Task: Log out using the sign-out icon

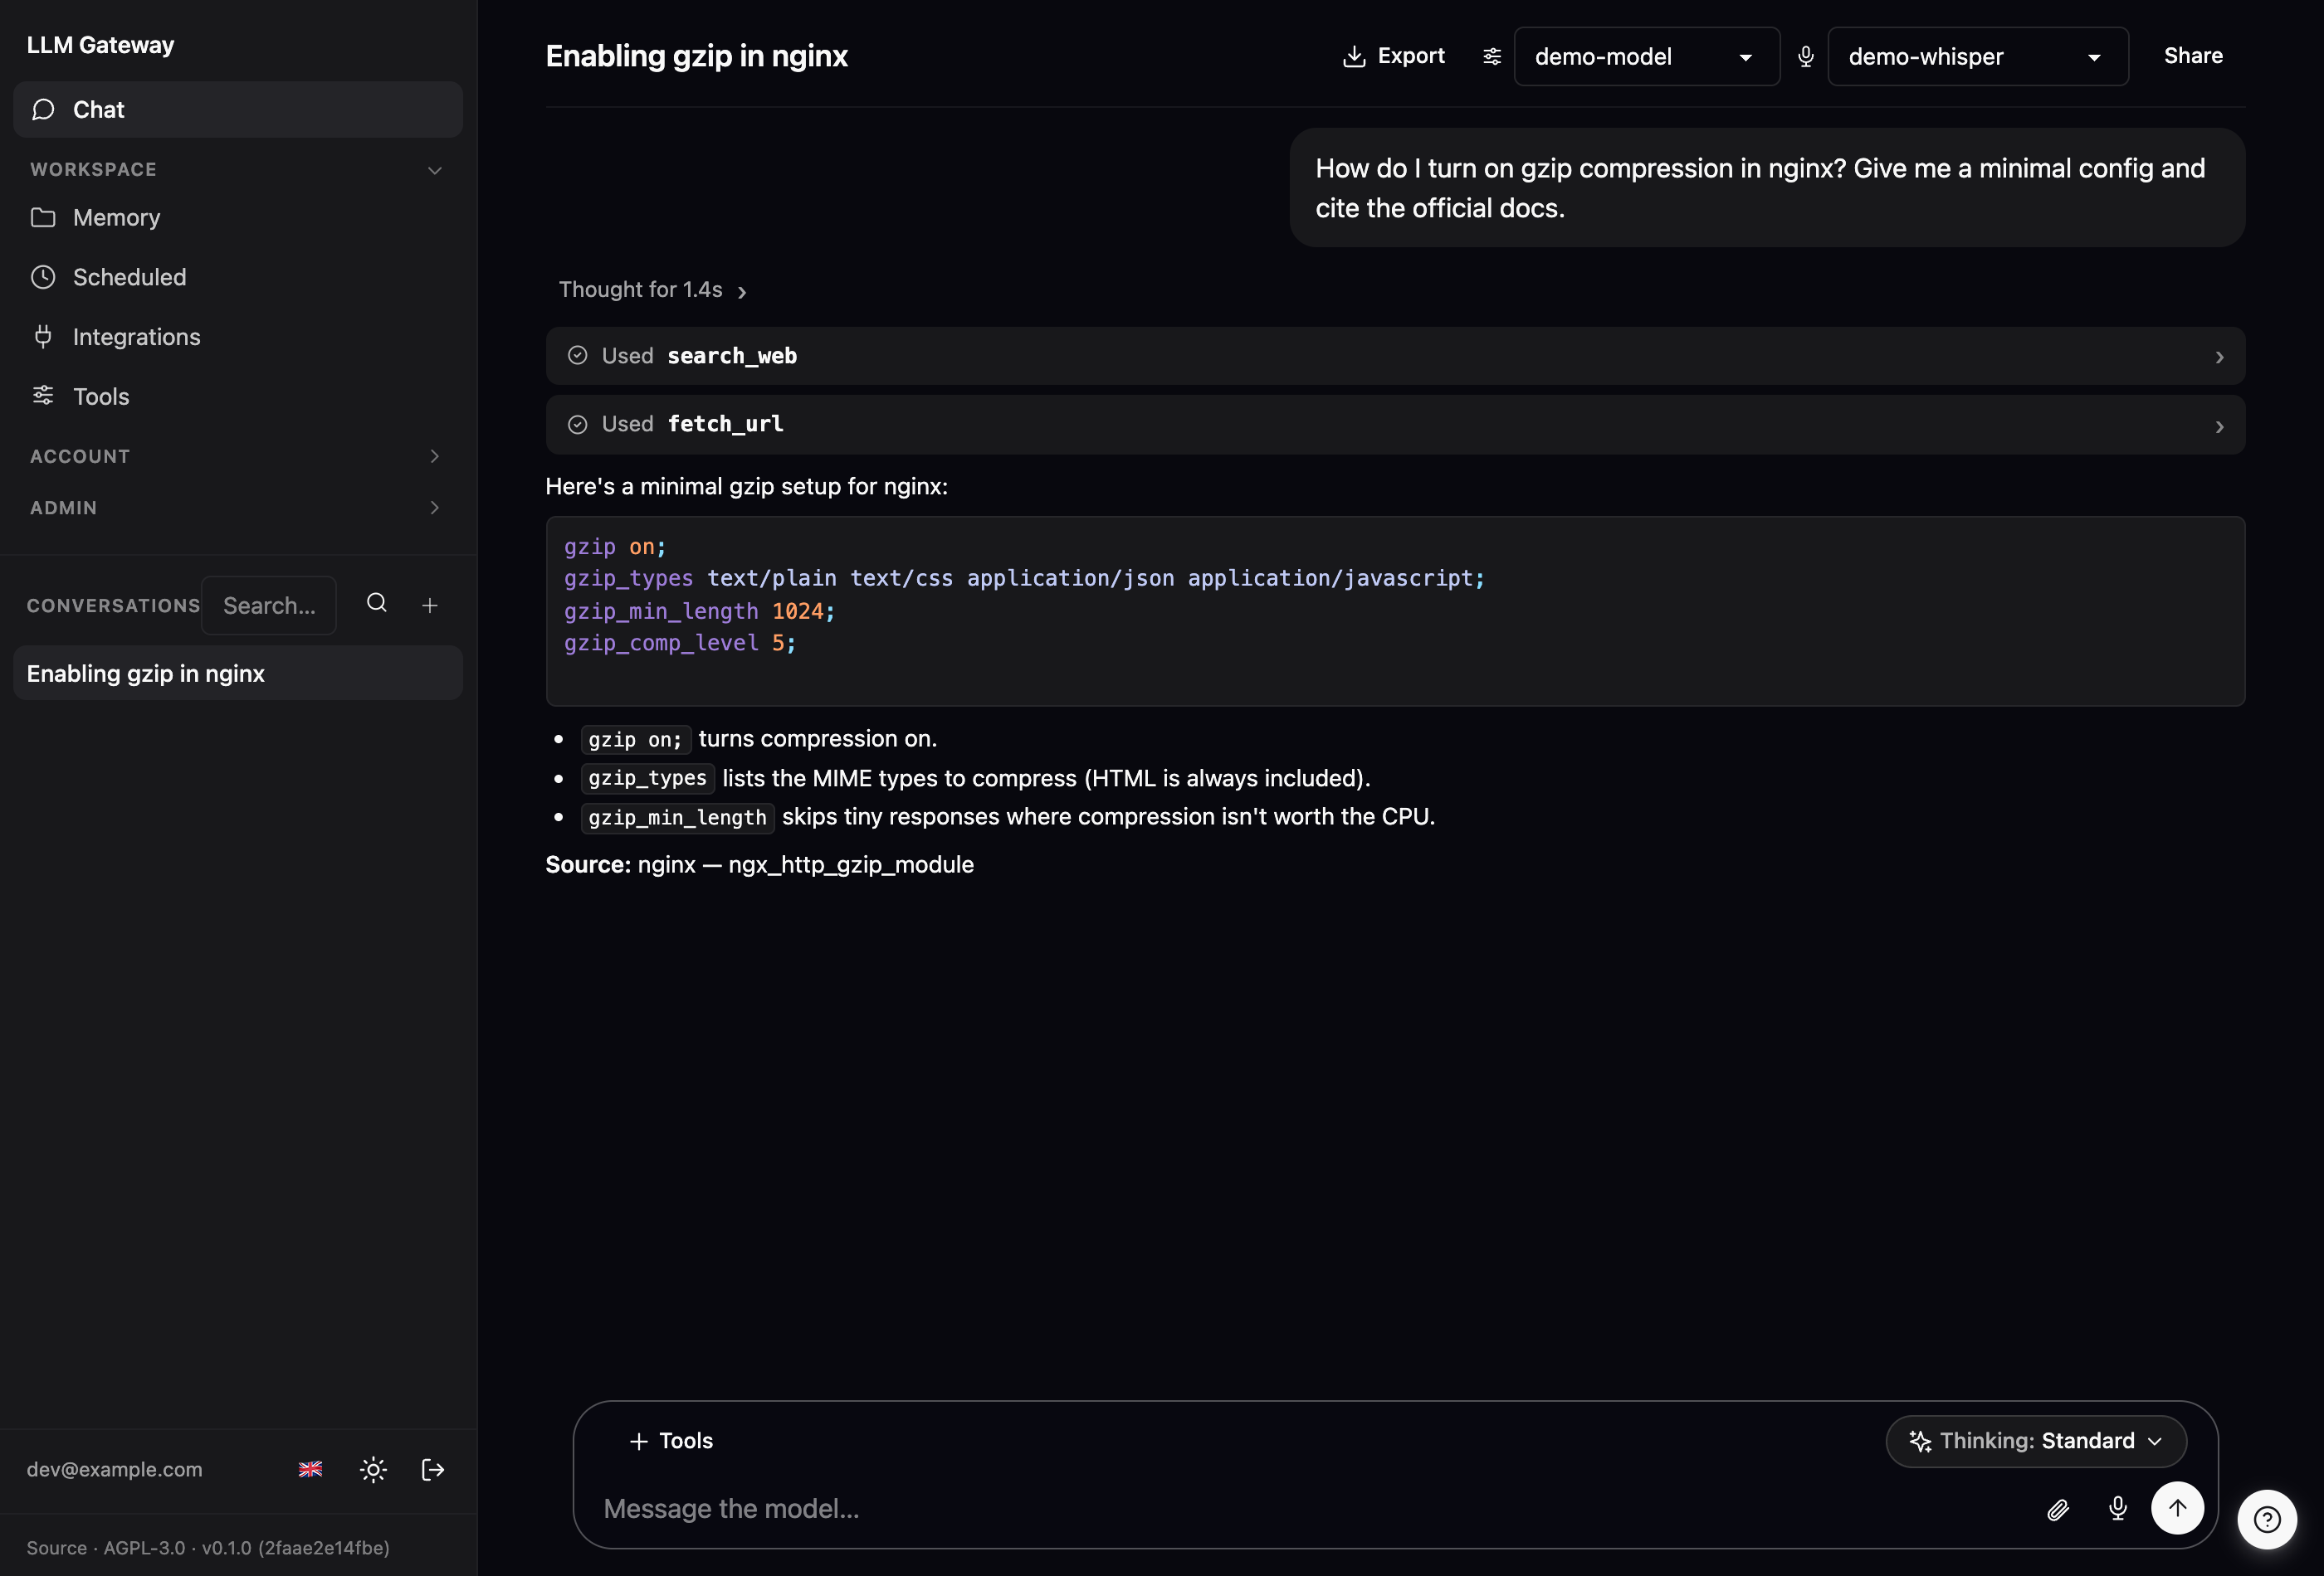Action: (x=433, y=1470)
